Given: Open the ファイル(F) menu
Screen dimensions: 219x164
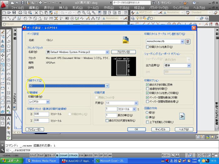Looking at the screenshot, I should pyautogui.click(x=18, y=8).
